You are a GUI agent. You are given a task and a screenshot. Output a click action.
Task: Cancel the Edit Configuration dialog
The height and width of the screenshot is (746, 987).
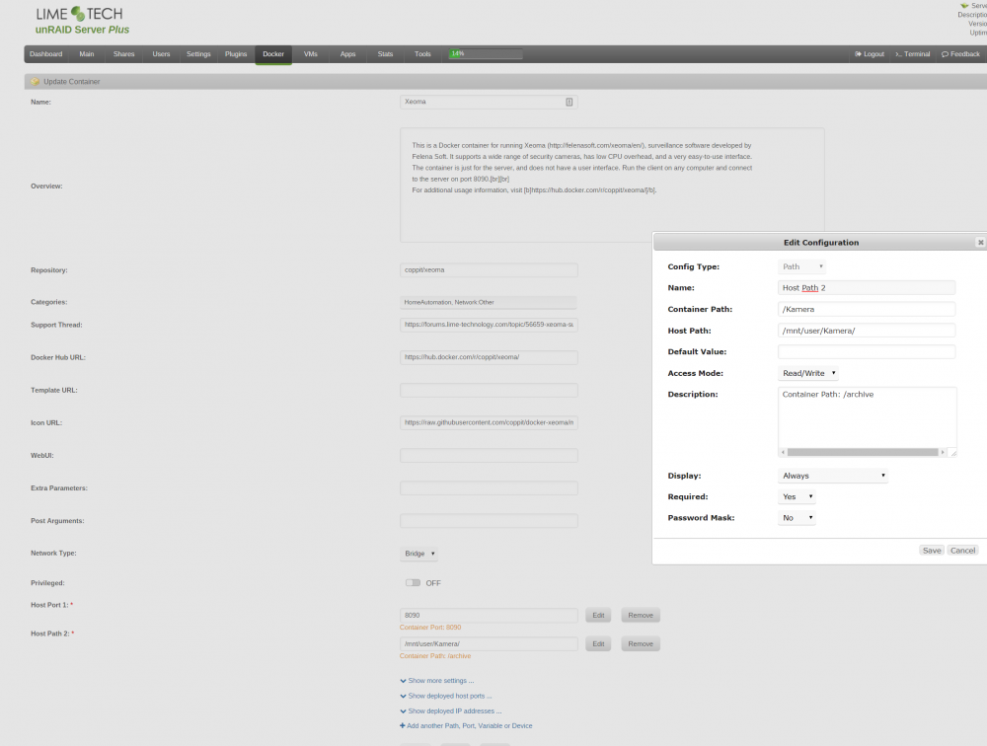pos(962,551)
